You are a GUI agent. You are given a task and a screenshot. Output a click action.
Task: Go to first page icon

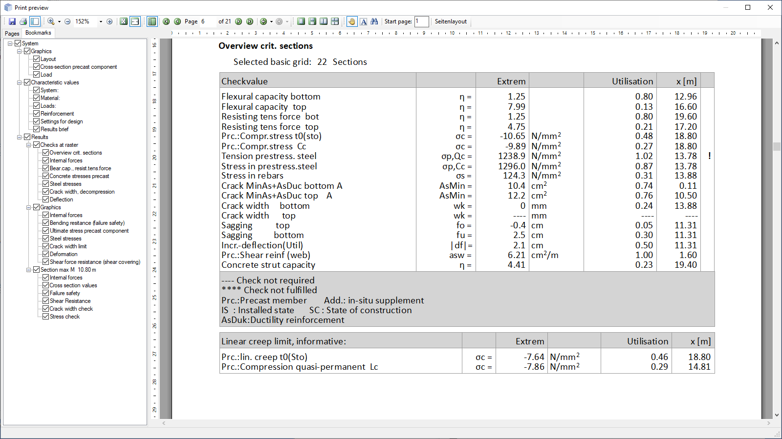166,21
